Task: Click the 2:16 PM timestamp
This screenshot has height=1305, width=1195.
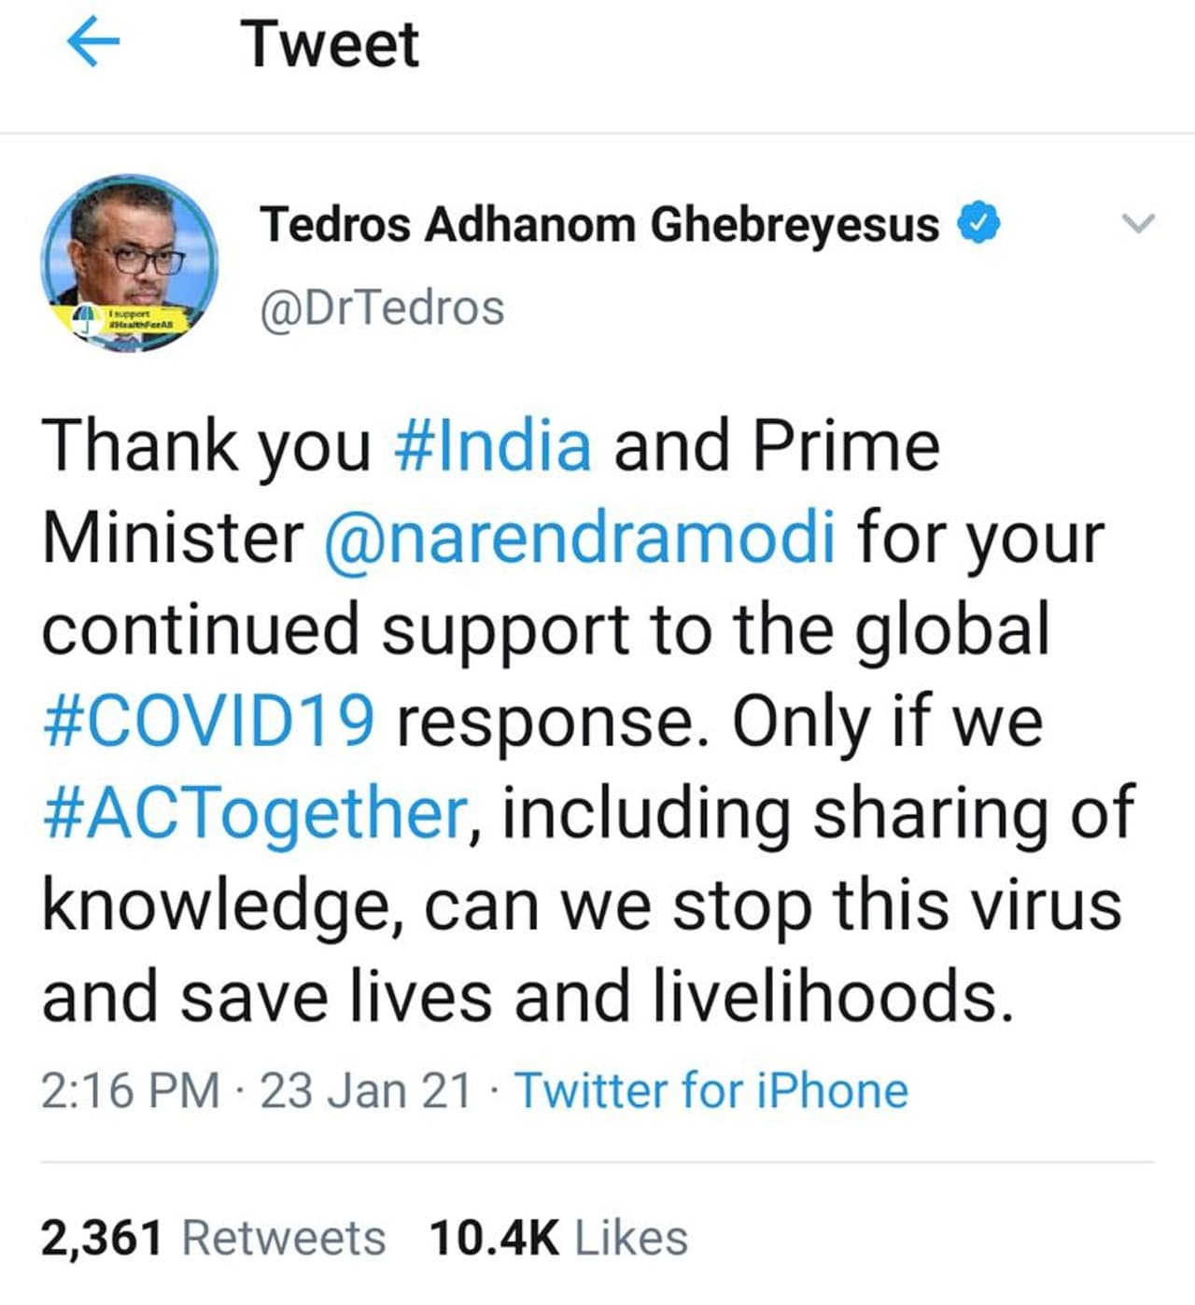Action: [130, 1090]
